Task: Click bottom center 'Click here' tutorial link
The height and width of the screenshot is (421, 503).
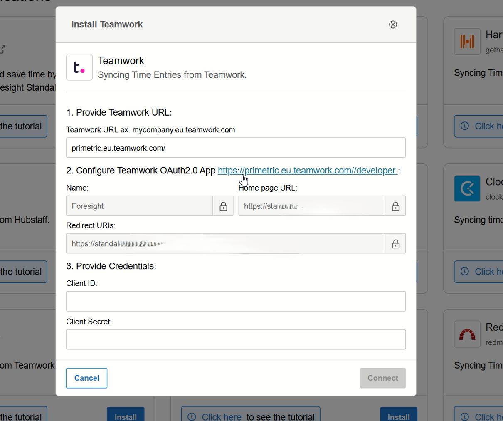Action: point(222,416)
